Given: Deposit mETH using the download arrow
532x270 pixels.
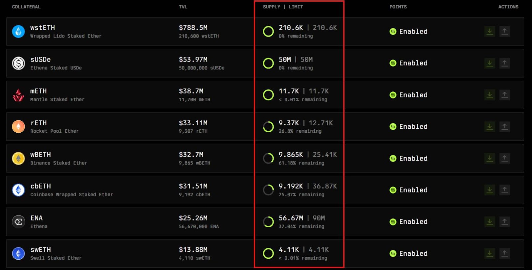Looking at the screenshot, I should pos(490,95).
